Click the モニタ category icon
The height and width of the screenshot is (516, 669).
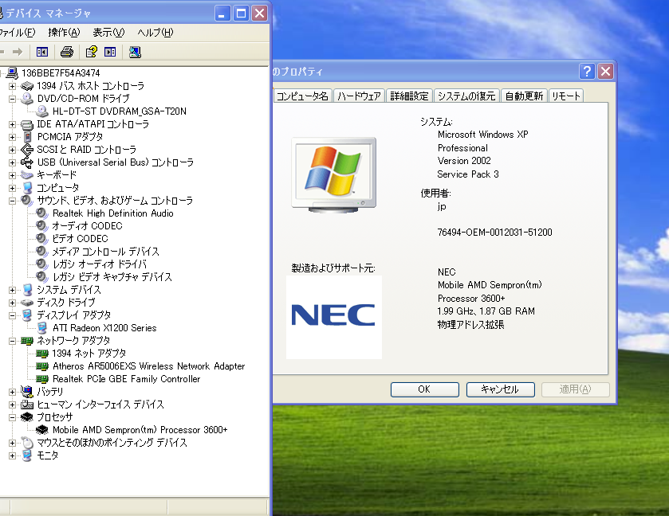27,455
